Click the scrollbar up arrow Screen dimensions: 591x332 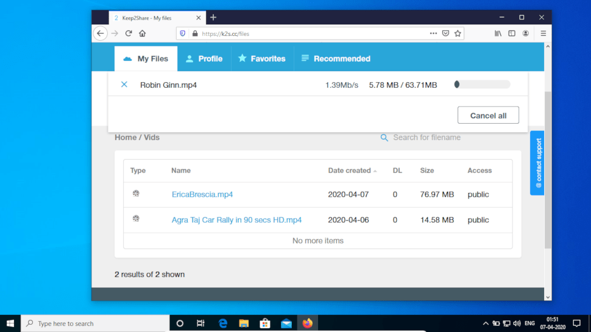(548, 46)
